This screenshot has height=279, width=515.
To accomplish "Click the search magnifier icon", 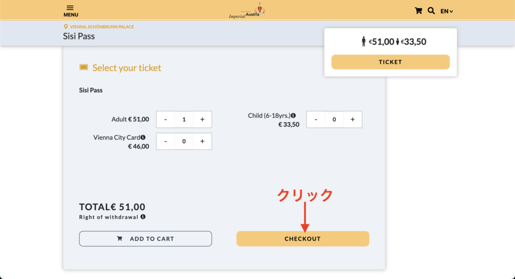I will click(x=431, y=11).
